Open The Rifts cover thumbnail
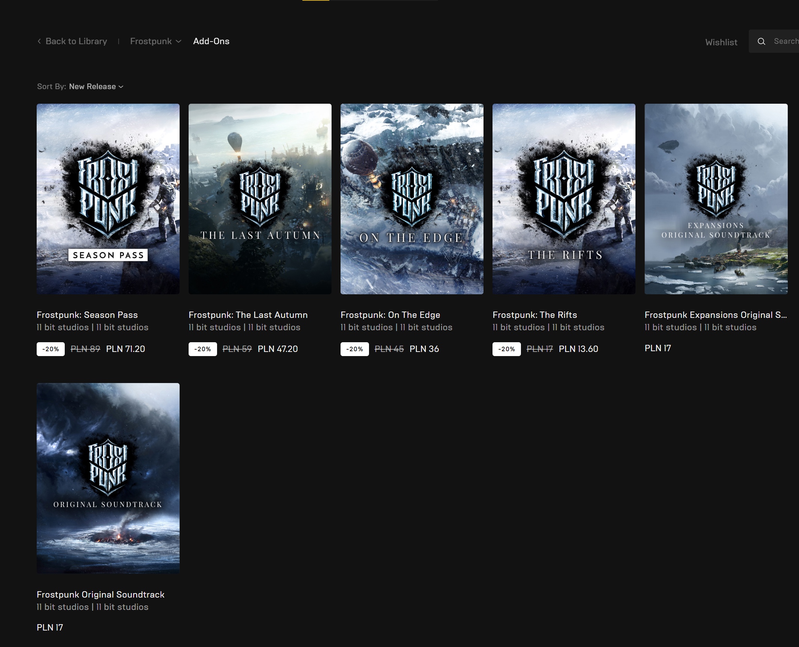This screenshot has height=647, width=799. tap(564, 199)
